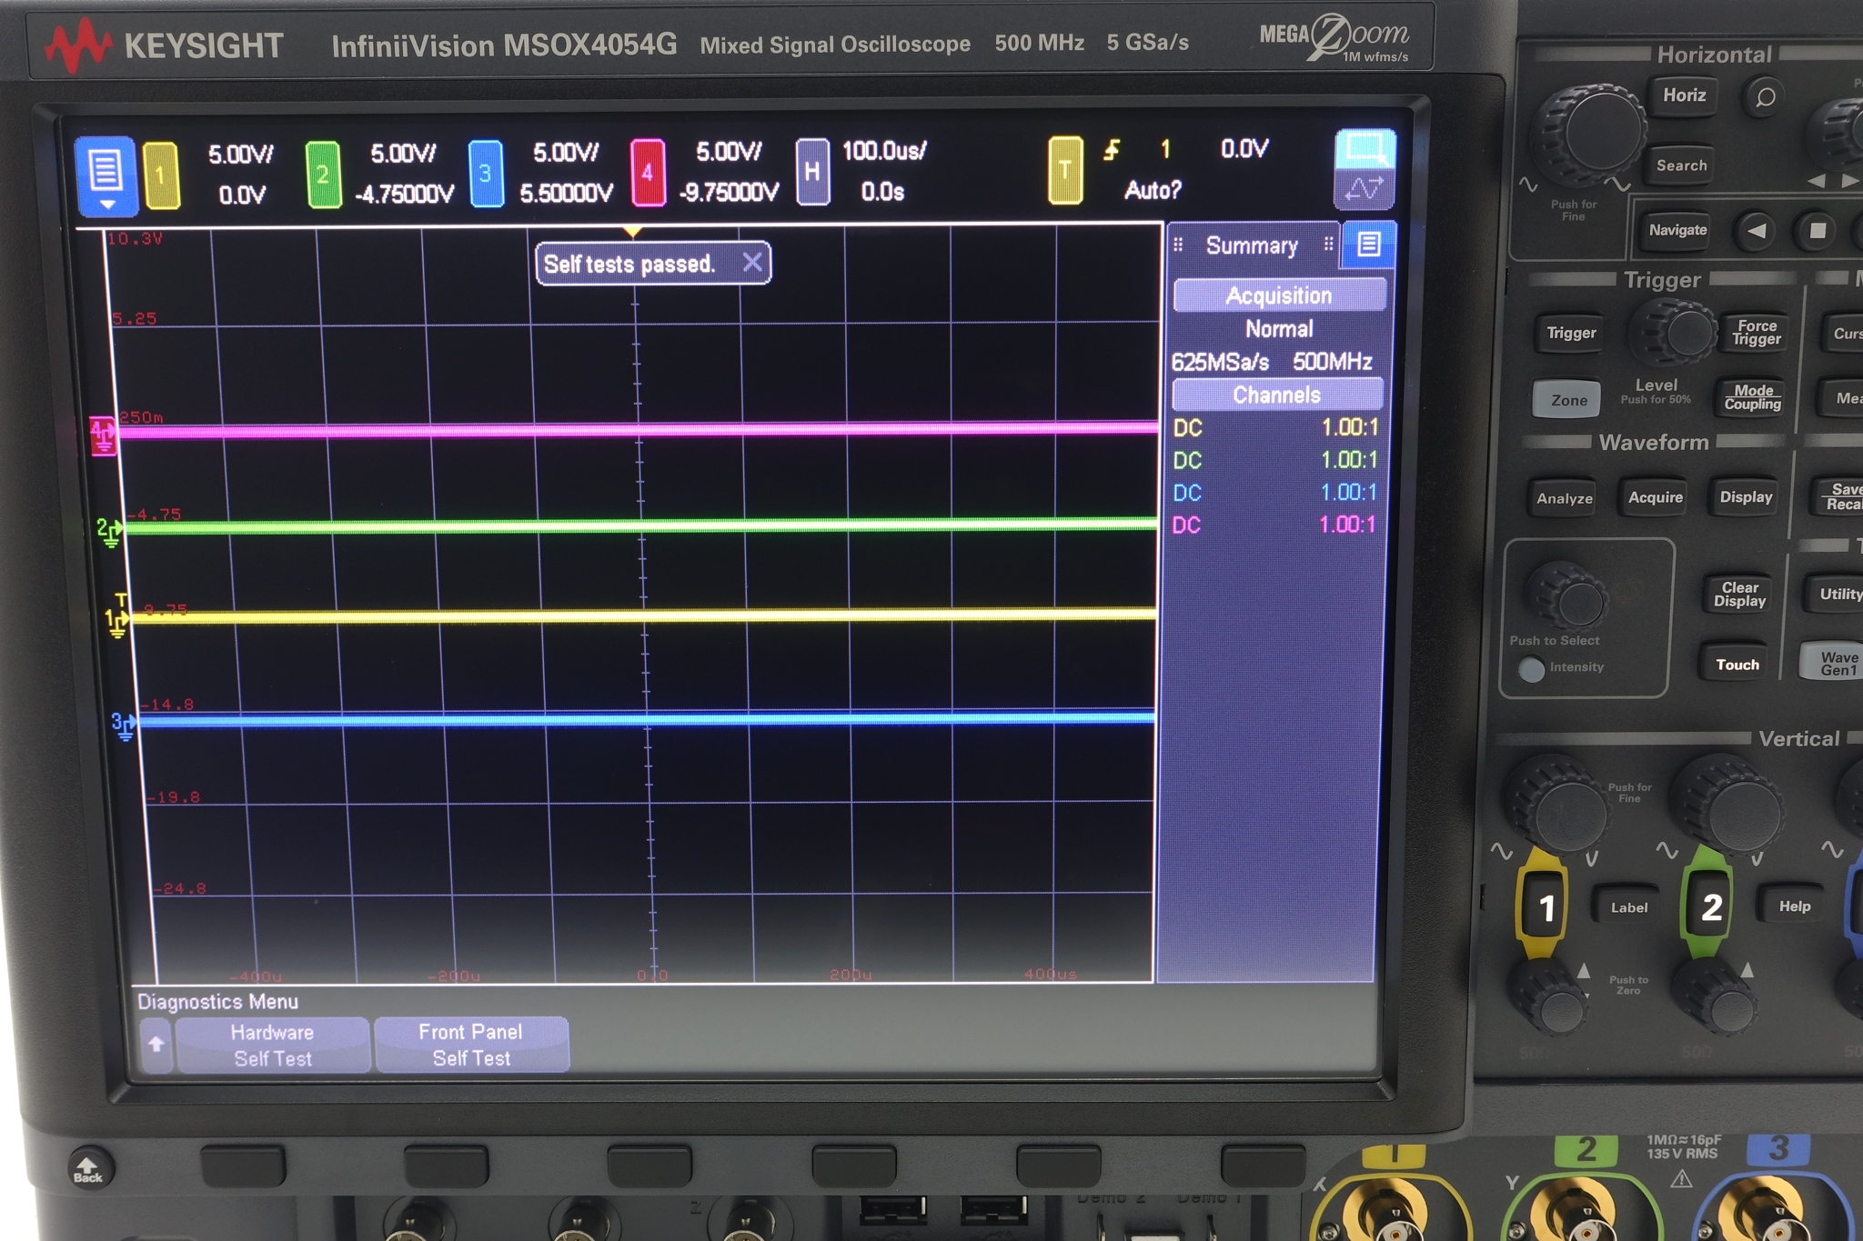Tap the up-arrow softkey in Diagnostics Menu
Image resolution: width=1863 pixels, height=1241 pixels.
coord(156,1044)
